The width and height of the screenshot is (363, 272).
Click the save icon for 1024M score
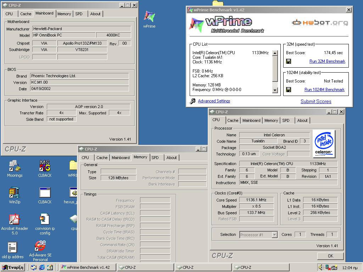click(x=289, y=90)
